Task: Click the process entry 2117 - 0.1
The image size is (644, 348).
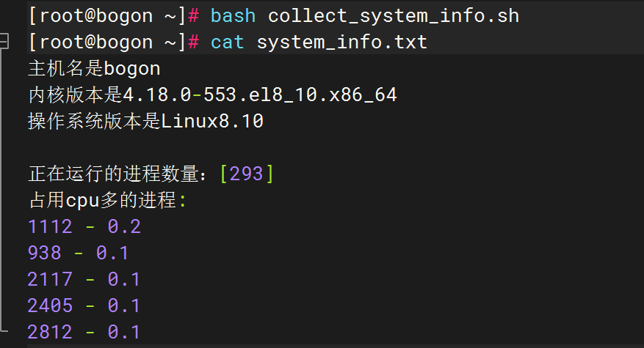Action: click(84, 279)
